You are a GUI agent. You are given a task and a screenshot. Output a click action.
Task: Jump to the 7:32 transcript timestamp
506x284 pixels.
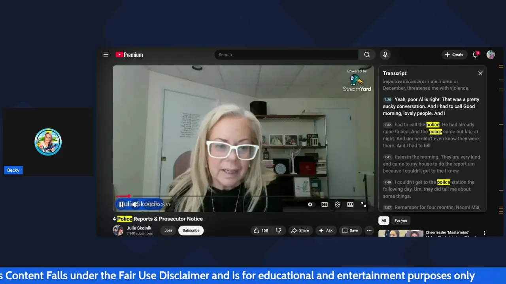[x=387, y=125]
